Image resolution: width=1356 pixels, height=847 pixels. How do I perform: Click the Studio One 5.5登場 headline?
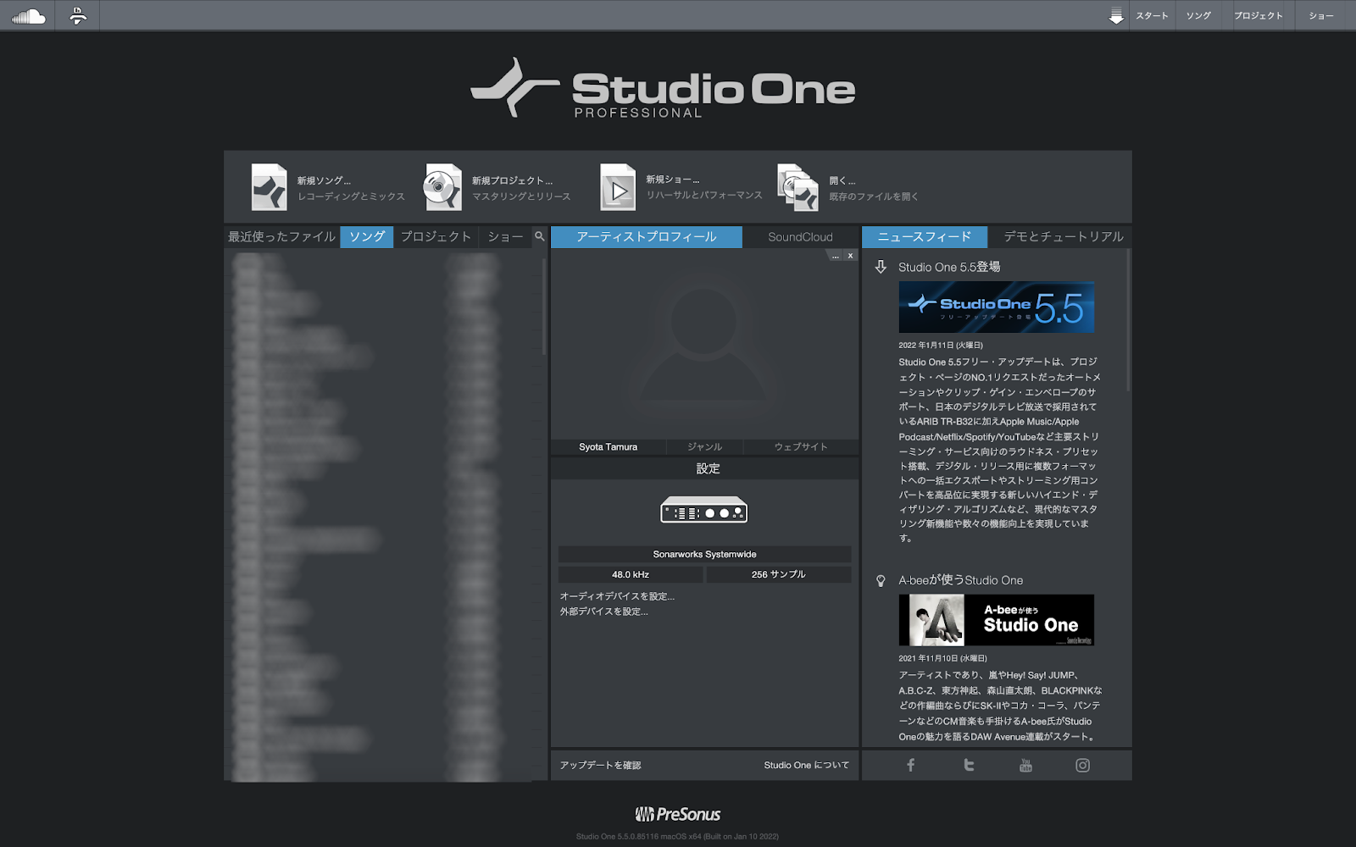[x=949, y=267]
